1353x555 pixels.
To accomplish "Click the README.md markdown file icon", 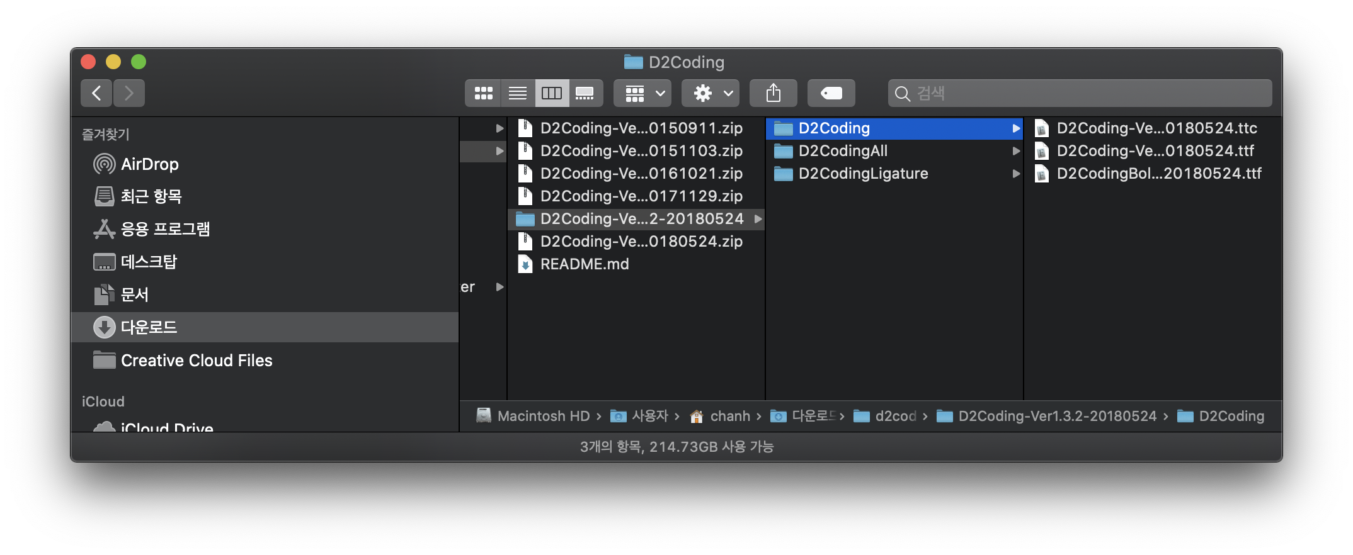I will coord(525,264).
